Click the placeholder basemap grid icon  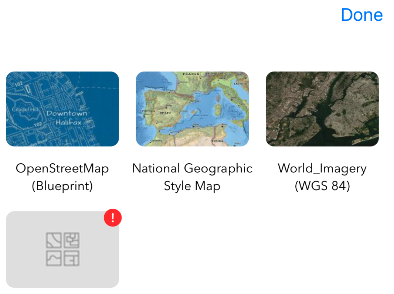point(62,249)
